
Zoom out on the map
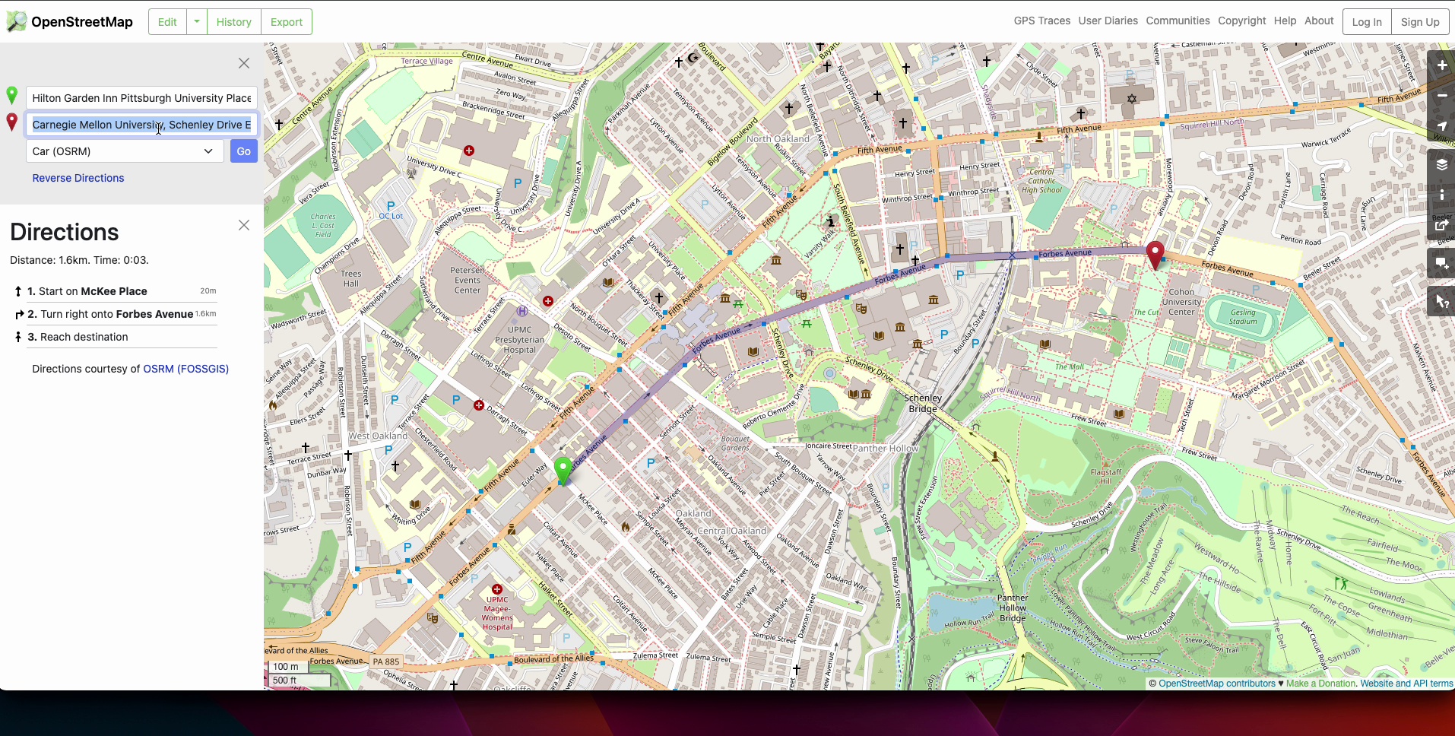[x=1441, y=96]
